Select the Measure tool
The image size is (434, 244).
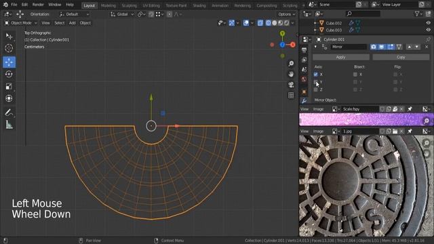[x=9, y=125]
